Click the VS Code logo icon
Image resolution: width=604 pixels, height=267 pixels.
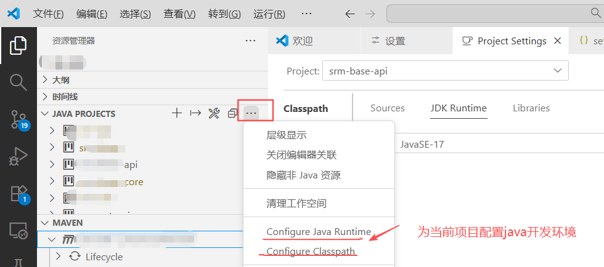[14, 14]
